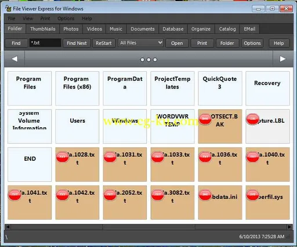Switch to the Folder tab

(15, 28)
